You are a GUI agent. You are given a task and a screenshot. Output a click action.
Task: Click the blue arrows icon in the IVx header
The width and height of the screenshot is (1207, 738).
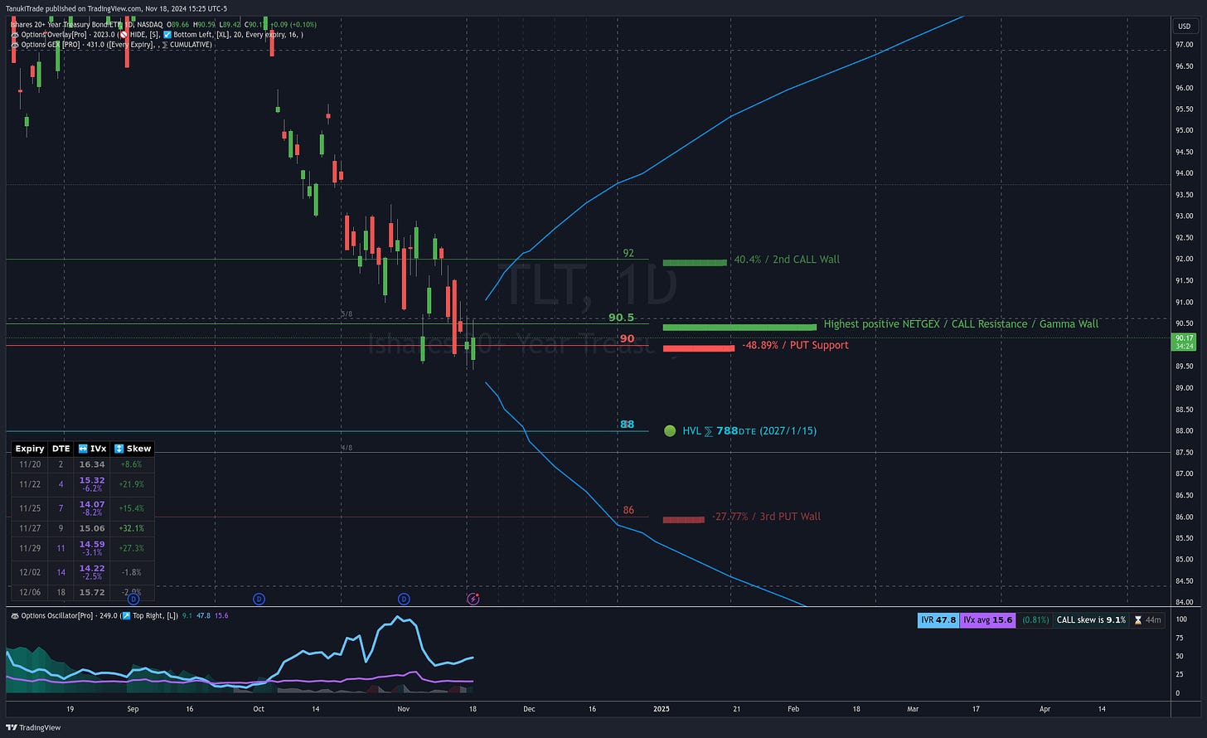tap(82, 449)
